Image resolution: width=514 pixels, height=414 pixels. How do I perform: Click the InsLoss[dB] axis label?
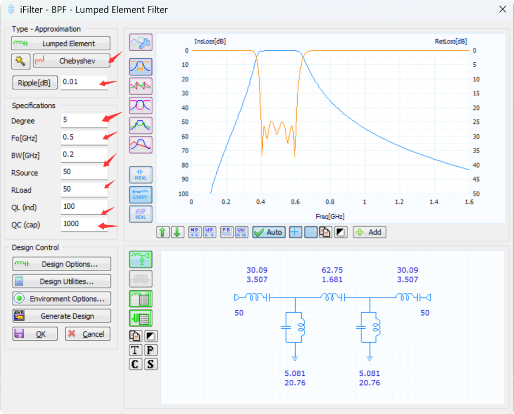pos(210,41)
